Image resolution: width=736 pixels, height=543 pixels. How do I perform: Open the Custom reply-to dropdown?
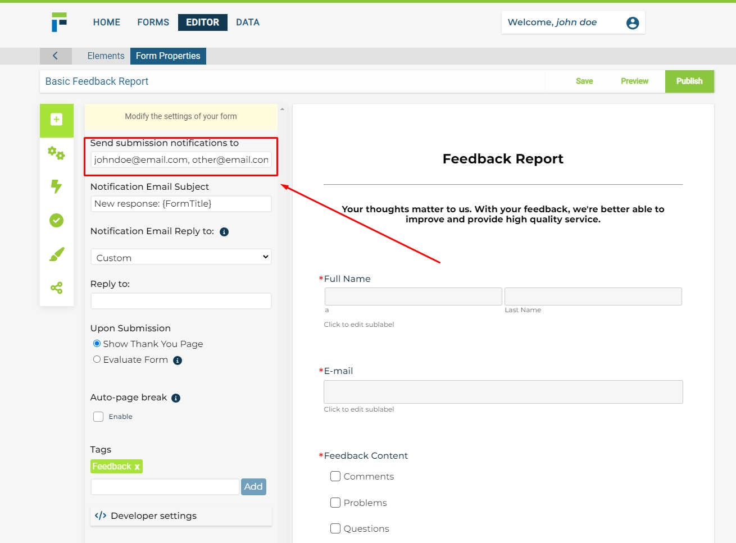[x=181, y=257]
